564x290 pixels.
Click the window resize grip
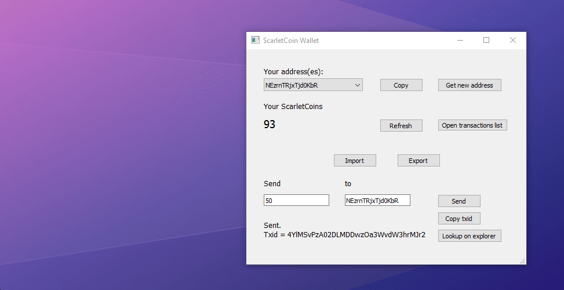click(523, 261)
